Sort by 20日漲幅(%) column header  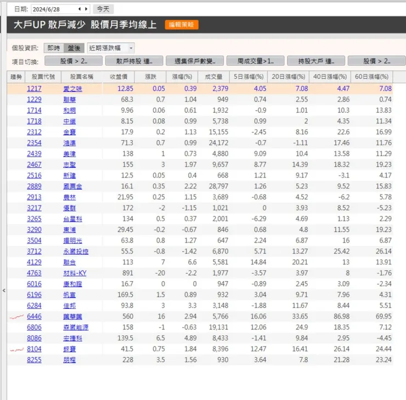point(289,77)
